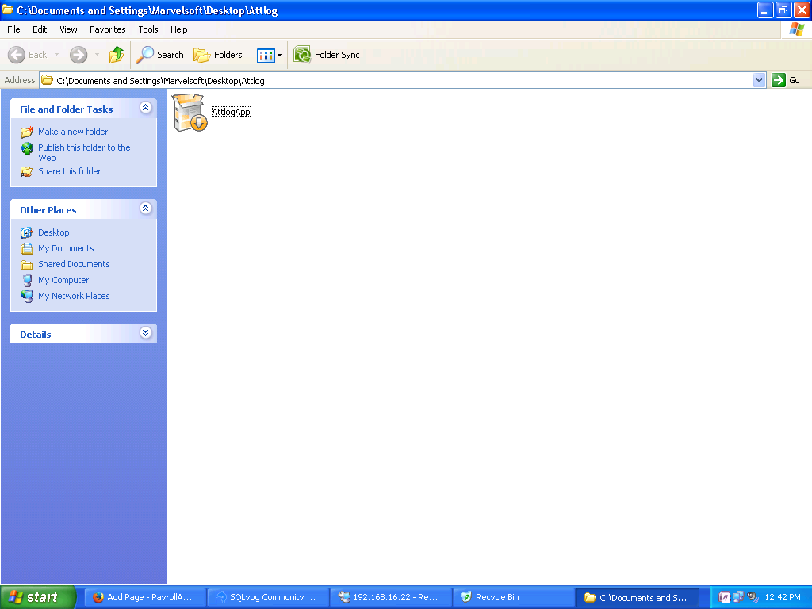This screenshot has width=812, height=609.
Task: Toggle the Folders pane button
Action: pyautogui.click(x=218, y=55)
